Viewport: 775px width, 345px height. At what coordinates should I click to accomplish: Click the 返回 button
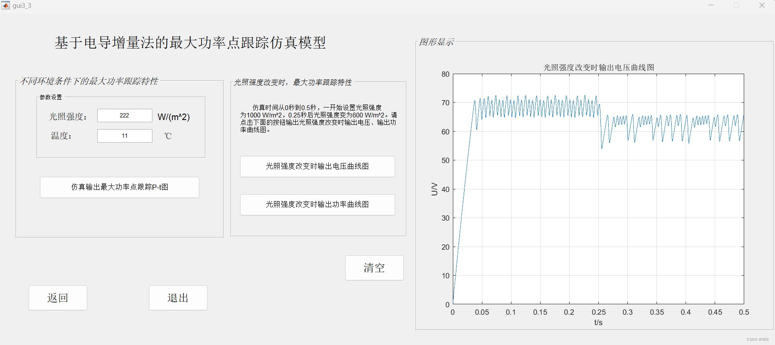pyautogui.click(x=58, y=298)
